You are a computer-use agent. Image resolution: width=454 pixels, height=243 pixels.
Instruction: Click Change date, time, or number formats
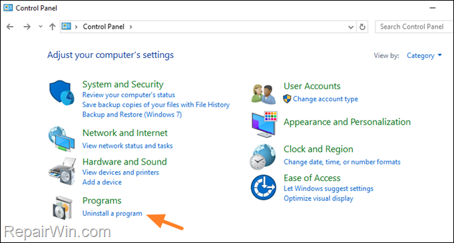click(342, 162)
